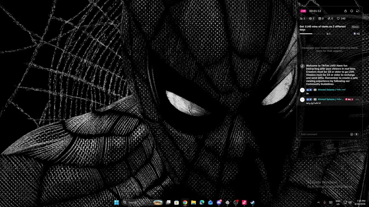Open the Windows Start menu
369x207 pixels.
(116, 202)
